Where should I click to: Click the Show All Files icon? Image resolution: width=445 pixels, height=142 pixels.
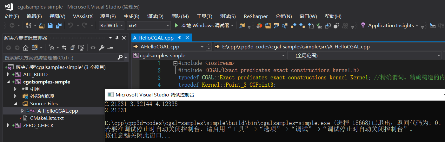click(81, 48)
